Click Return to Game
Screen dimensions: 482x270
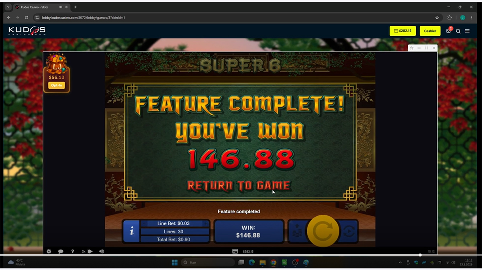coord(239,185)
